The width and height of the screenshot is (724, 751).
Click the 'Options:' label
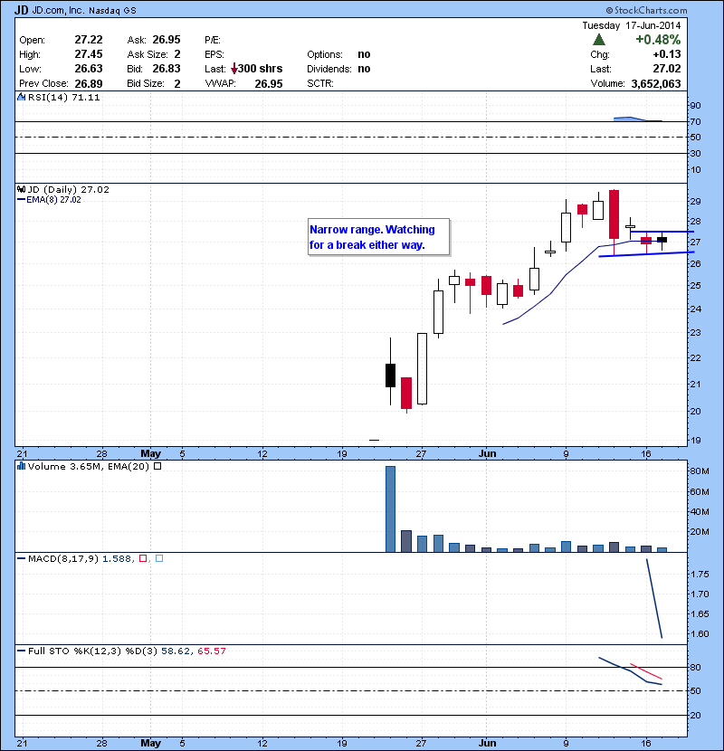click(325, 54)
